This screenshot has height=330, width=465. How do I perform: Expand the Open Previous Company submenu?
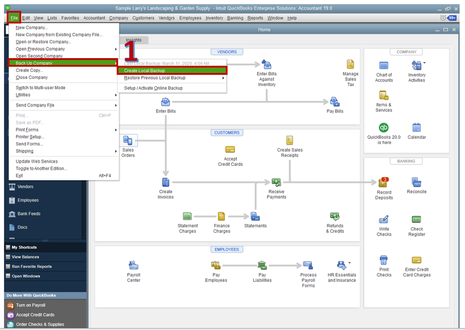[x=64, y=49]
